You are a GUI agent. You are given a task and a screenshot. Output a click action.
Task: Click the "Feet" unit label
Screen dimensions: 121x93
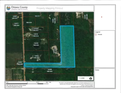pyautogui.click(x=50, y=82)
